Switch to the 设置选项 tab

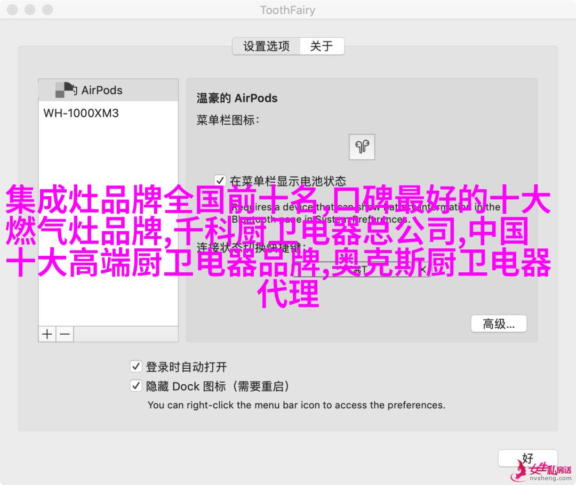tap(266, 46)
